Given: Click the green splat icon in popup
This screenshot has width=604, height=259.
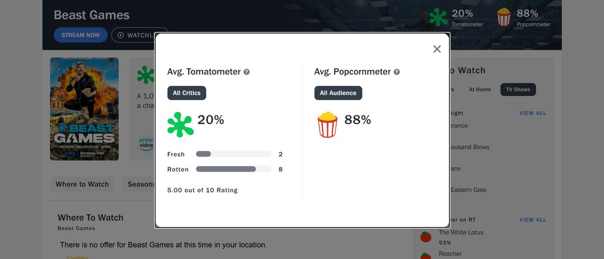Looking at the screenshot, I should coord(180,125).
